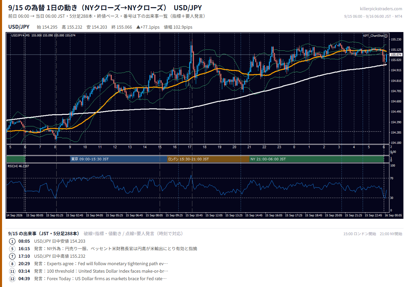Image resolution: width=409 pixels, height=287 pixels.
Task: Click the circled number 5 event marker
Action: coord(12,249)
